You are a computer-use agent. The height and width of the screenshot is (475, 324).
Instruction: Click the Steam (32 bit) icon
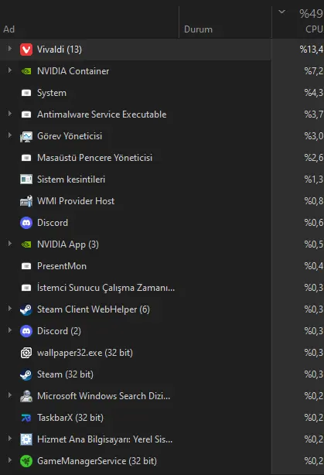(x=26, y=374)
